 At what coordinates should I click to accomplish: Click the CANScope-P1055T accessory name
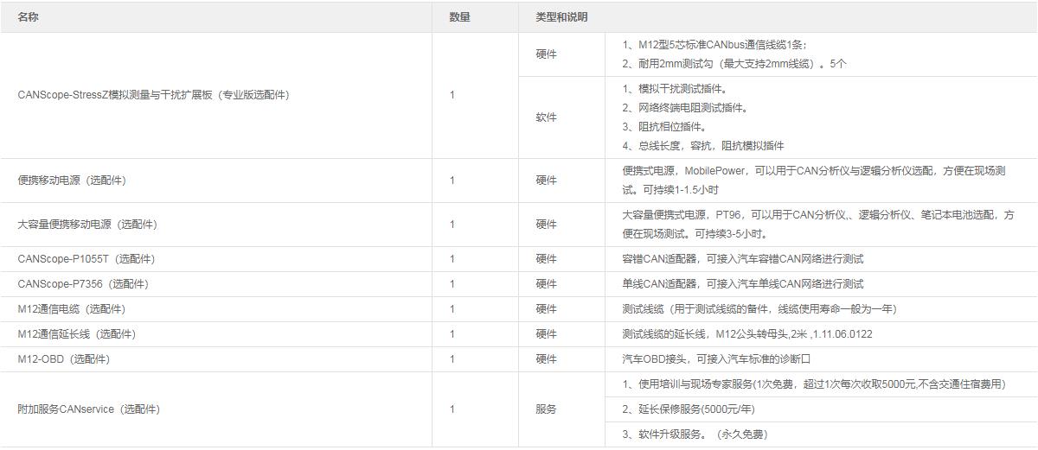pyautogui.click(x=86, y=259)
